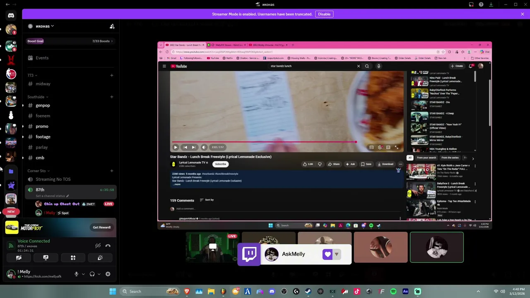530x298 pixels.
Task: Disable Streamer Mode via banner button
Action: click(x=324, y=14)
